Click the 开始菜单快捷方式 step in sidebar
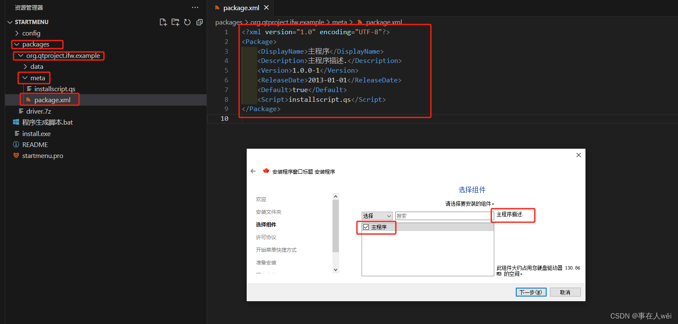The width and height of the screenshot is (678, 324). pyautogui.click(x=276, y=250)
